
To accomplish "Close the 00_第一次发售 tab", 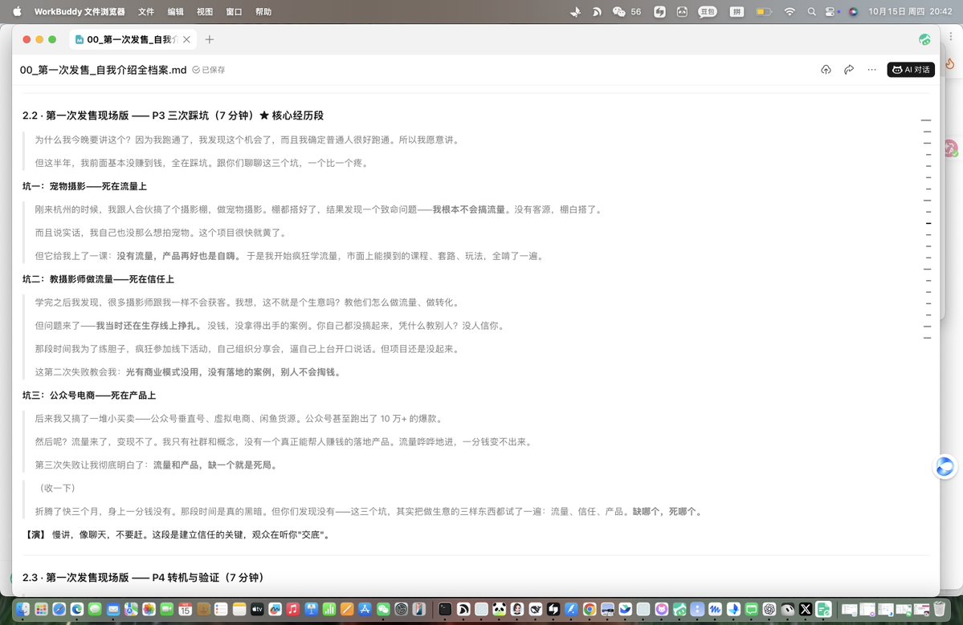I will tap(186, 39).
